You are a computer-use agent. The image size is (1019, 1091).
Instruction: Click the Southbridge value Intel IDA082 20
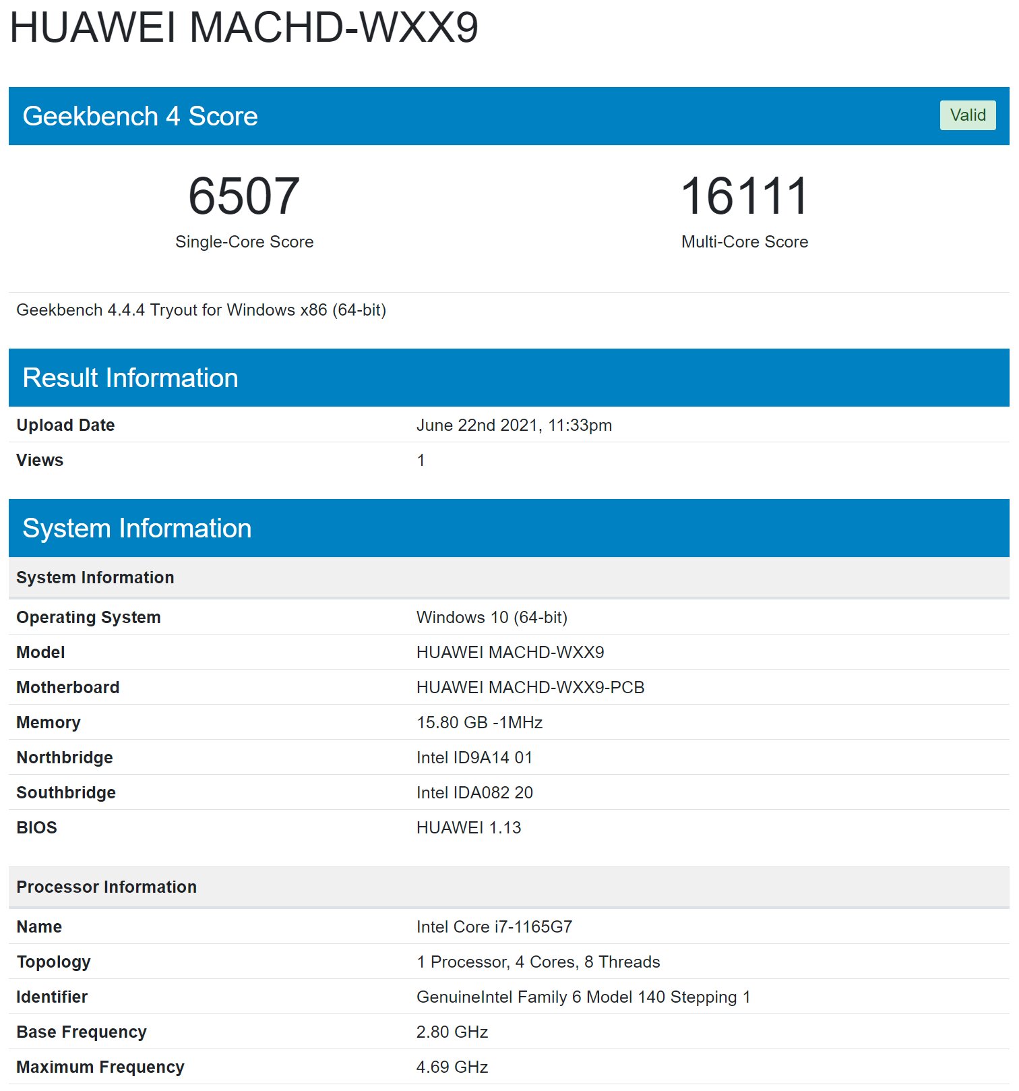(474, 793)
